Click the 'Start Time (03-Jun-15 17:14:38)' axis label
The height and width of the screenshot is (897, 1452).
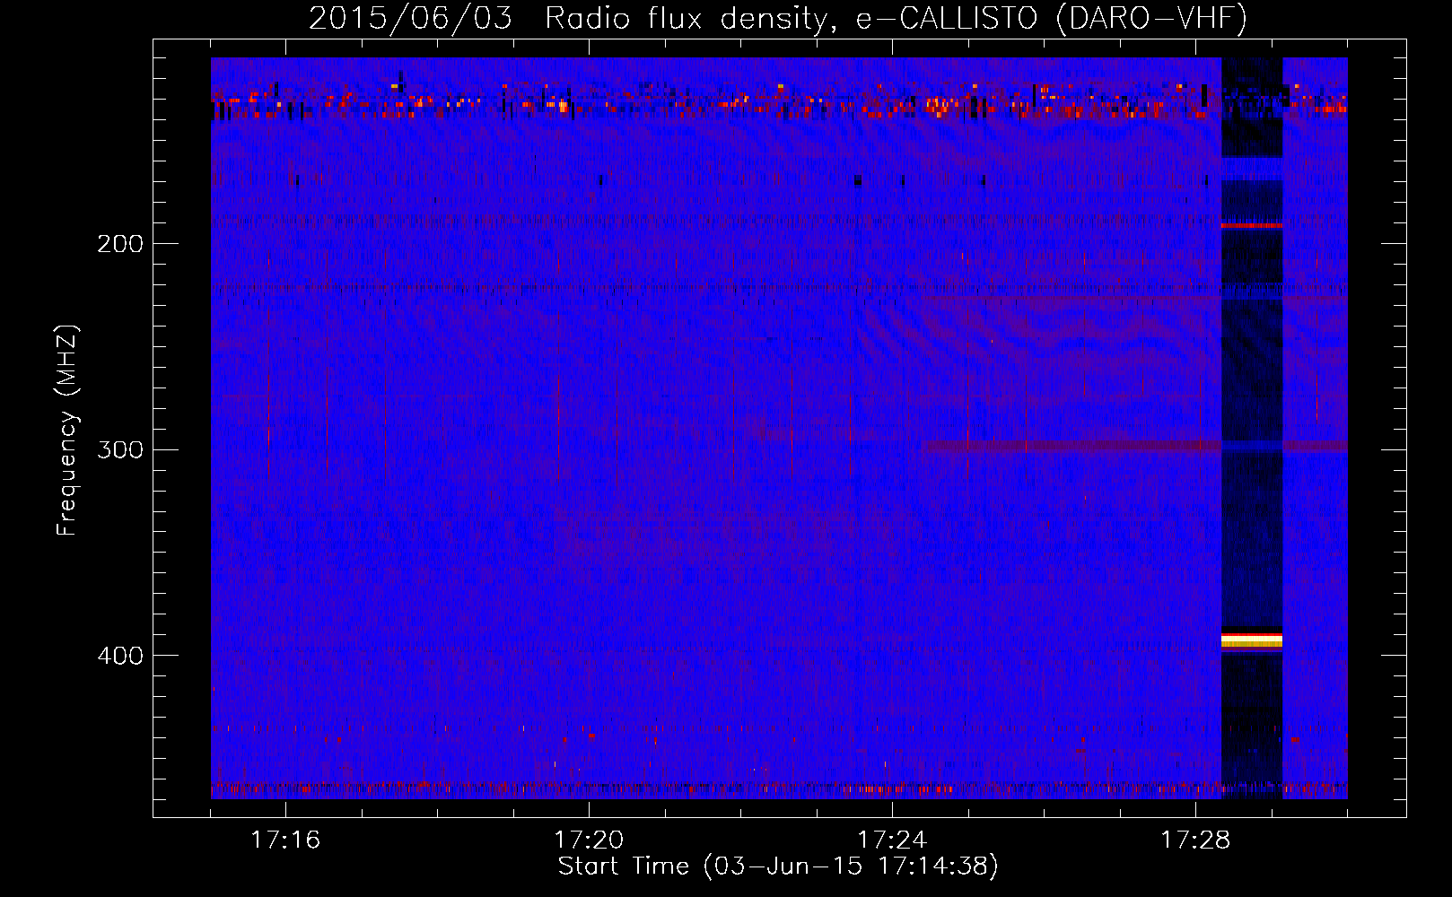coord(778,867)
